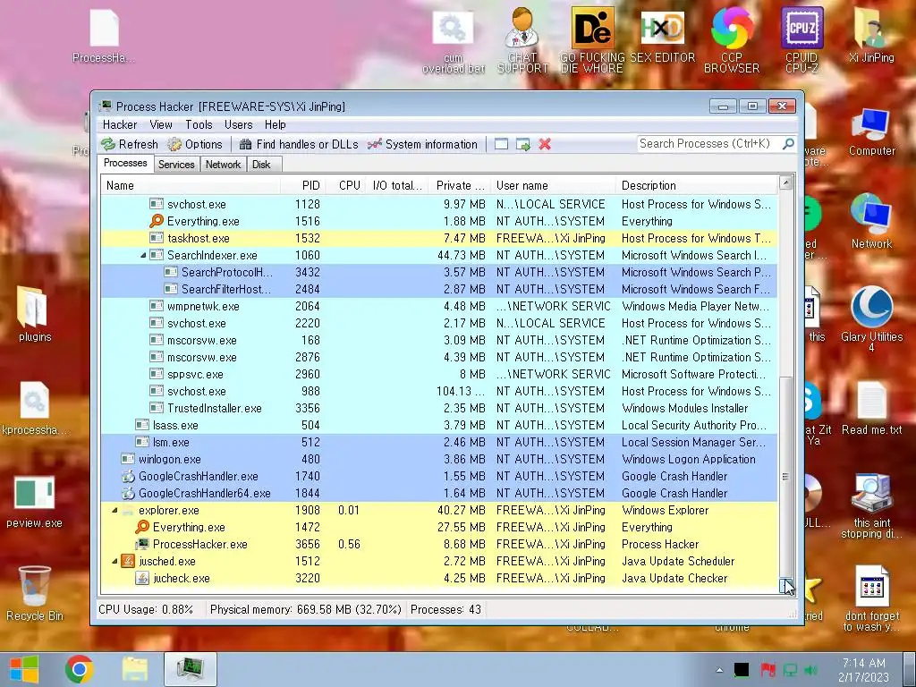This screenshot has height=687, width=916.
Task: Switch to the Services tab
Action: click(x=176, y=165)
